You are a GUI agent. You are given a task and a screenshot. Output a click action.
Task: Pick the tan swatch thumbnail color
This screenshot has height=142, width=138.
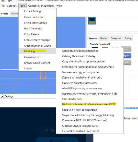(x=105, y=47)
